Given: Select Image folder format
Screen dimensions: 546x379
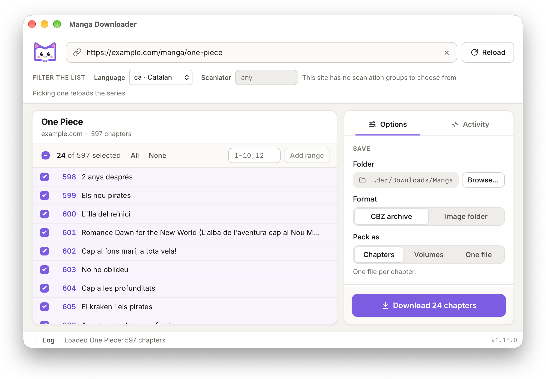Looking at the screenshot, I should click(x=466, y=216).
